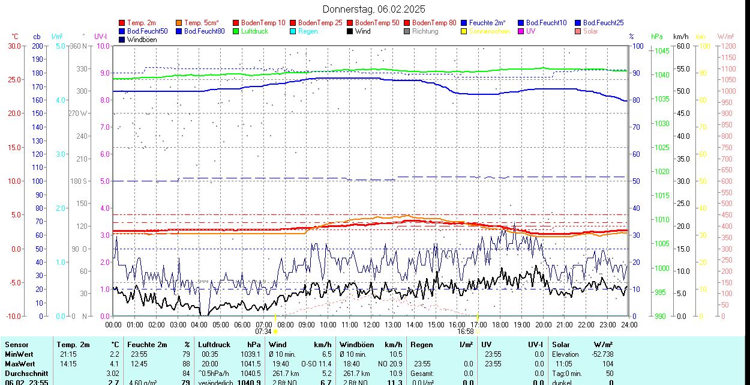Click the chart title Donnerstag, 06.02.2025
The image size is (750, 385).
click(x=374, y=9)
